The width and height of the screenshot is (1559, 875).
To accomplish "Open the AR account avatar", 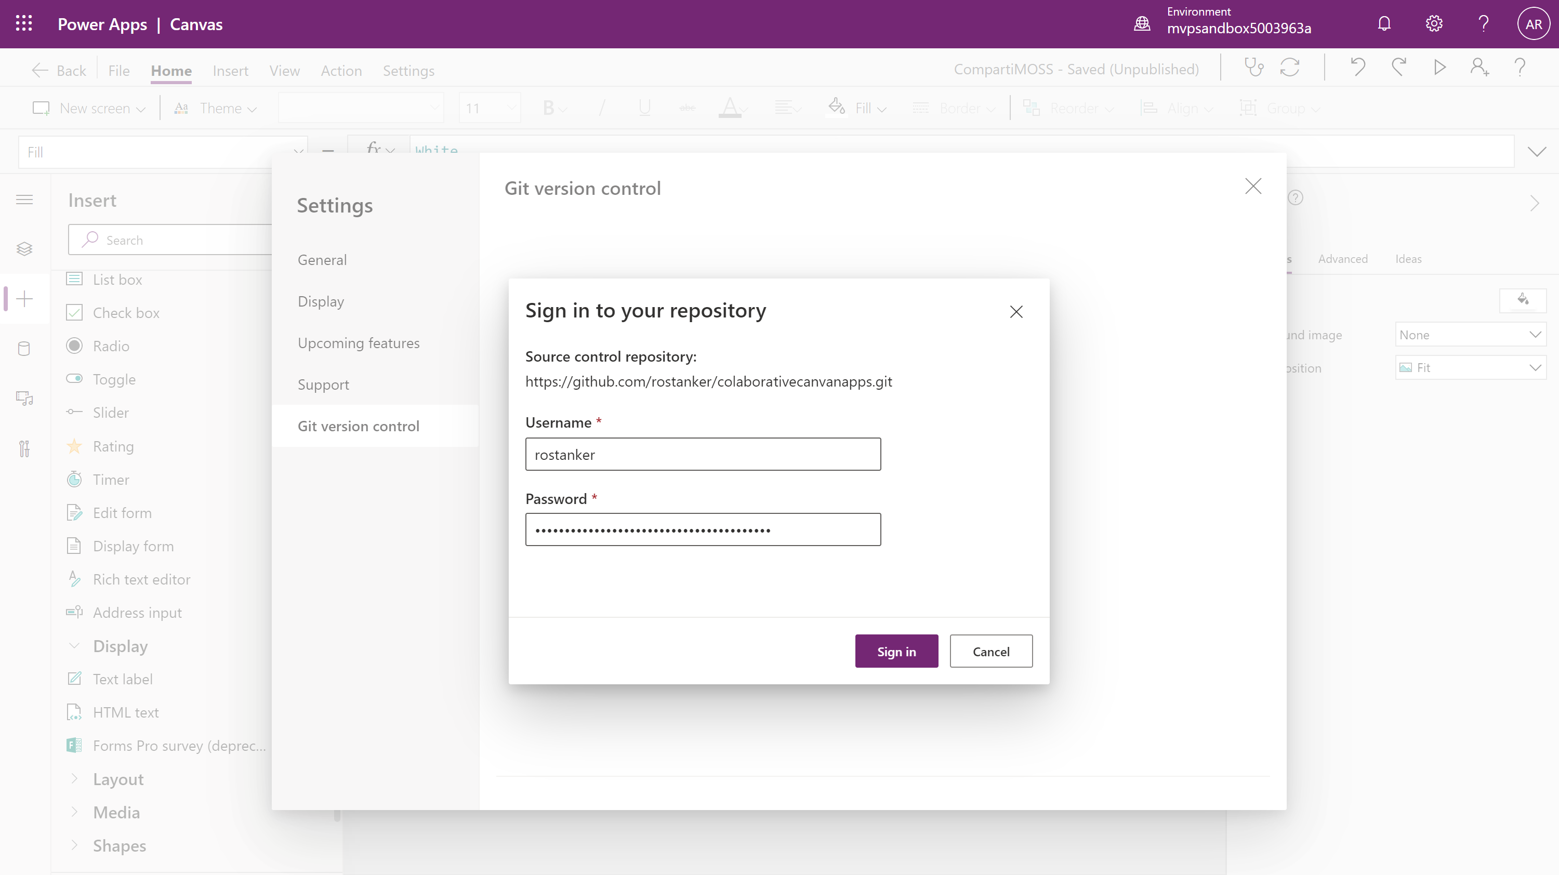I will pos(1533,23).
